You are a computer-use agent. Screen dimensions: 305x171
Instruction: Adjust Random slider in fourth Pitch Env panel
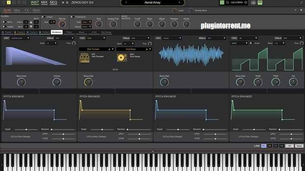click(291, 129)
